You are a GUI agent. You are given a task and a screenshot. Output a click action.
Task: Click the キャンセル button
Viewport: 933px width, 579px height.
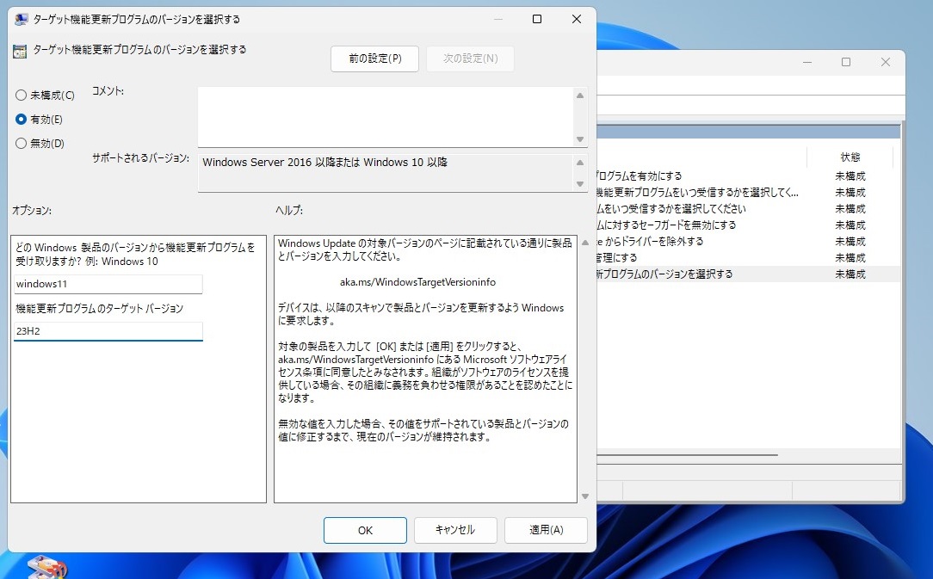pyautogui.click(x=454, y=530)
